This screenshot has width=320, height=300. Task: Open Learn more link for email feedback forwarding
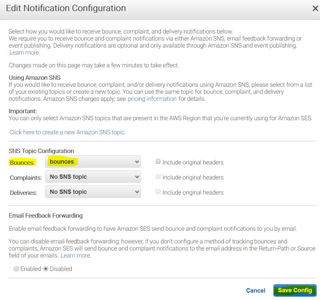(76, 255)
